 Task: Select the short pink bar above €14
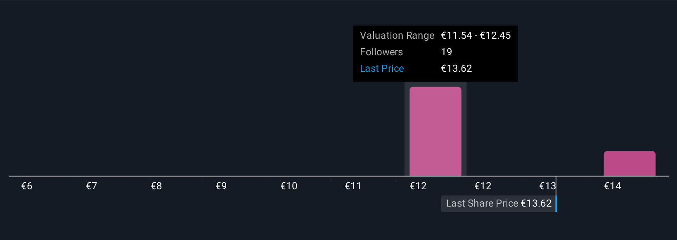(x=630, y=163)
